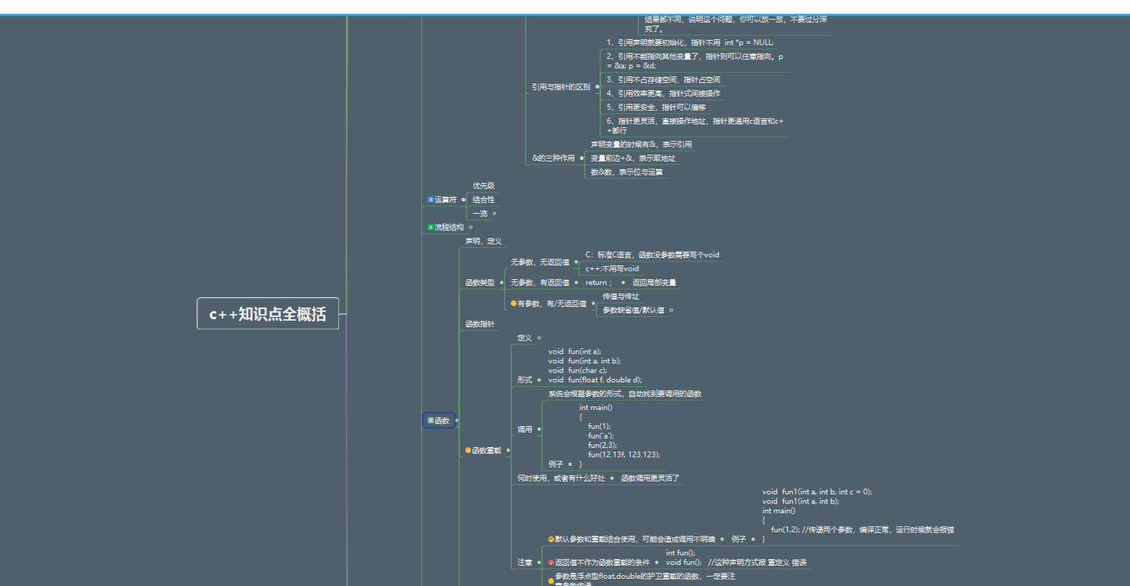Collapse the &的三种作用 branch
Screen dimensions: 1130x586
(581, 158)
